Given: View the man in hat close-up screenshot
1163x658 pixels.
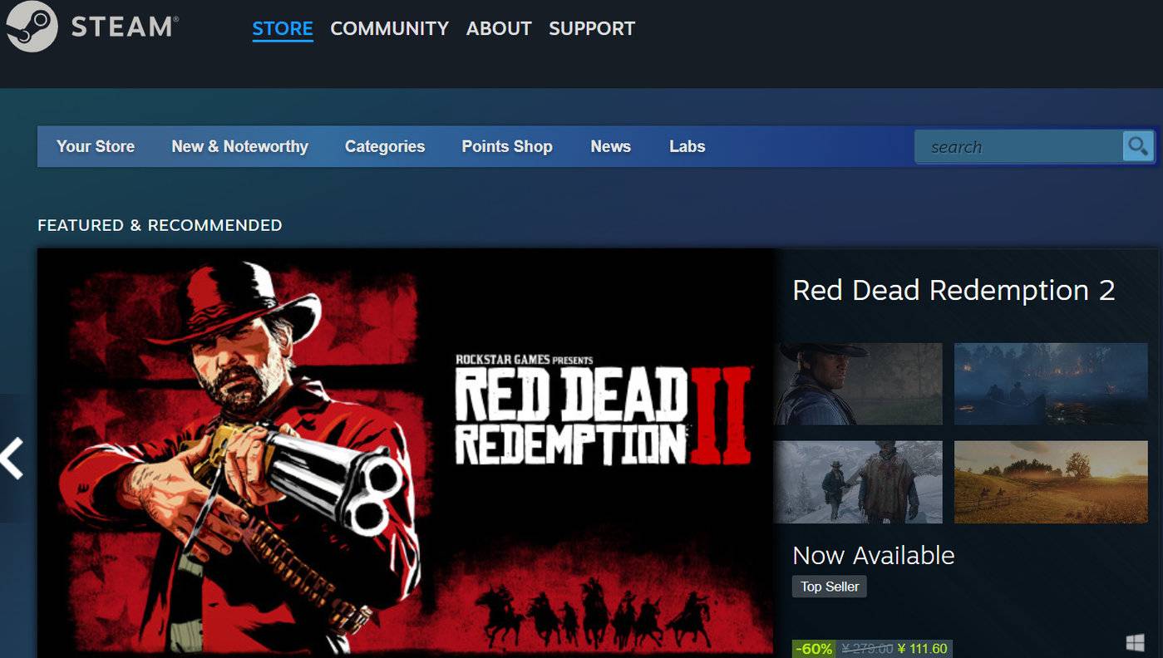Looking at the screenshot, I should click(858, 384).
